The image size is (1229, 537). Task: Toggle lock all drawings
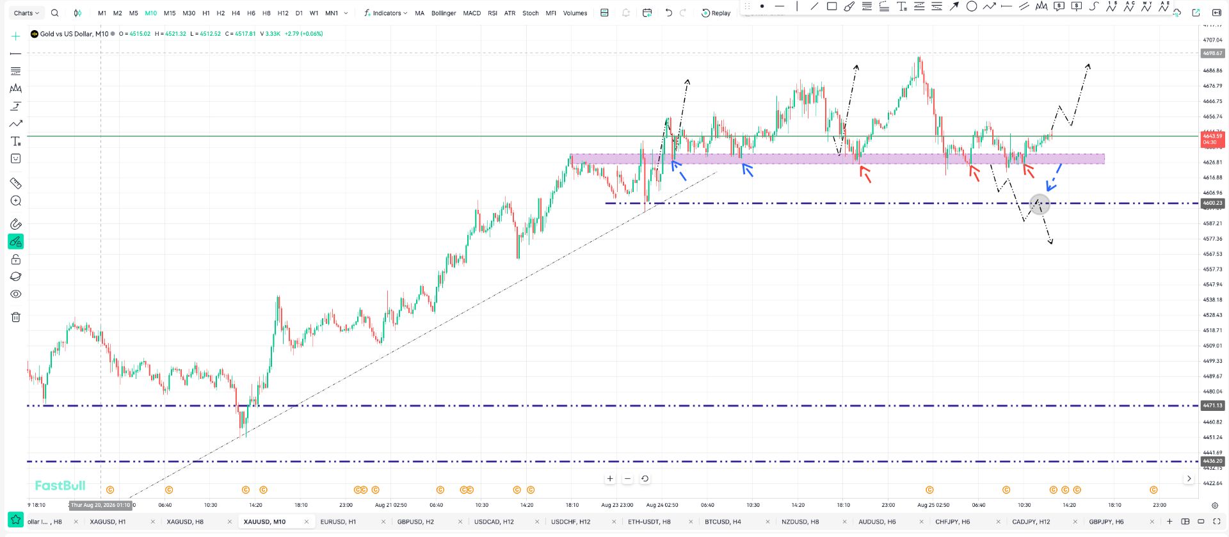[x=16, y=259]
